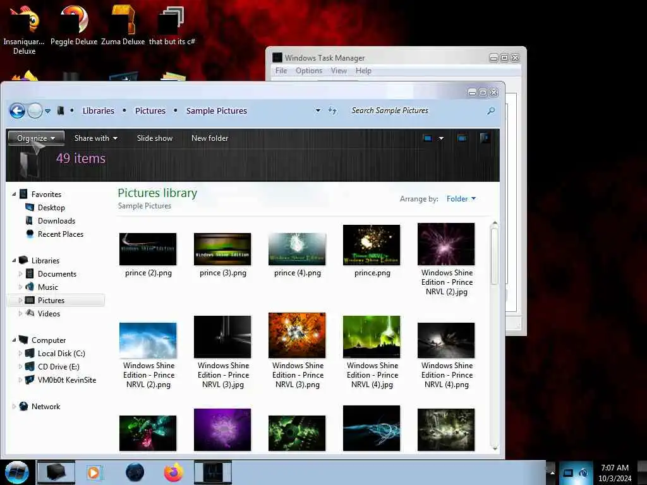Open the view options dropdown arrow
This screenshot has height=485, width=647.
(x=441, y=138)
